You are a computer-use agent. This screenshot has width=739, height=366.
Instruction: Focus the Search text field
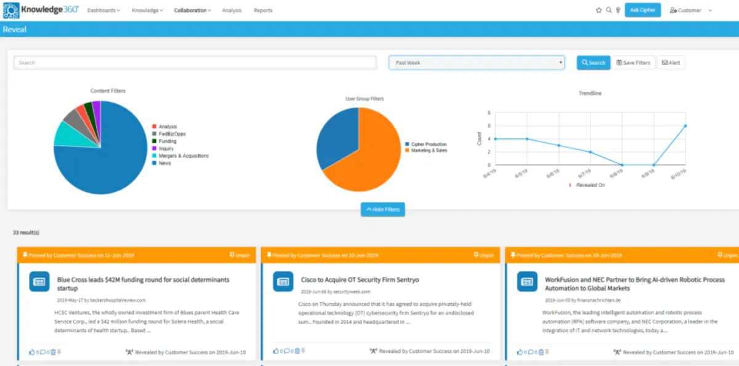coord(195,63)
